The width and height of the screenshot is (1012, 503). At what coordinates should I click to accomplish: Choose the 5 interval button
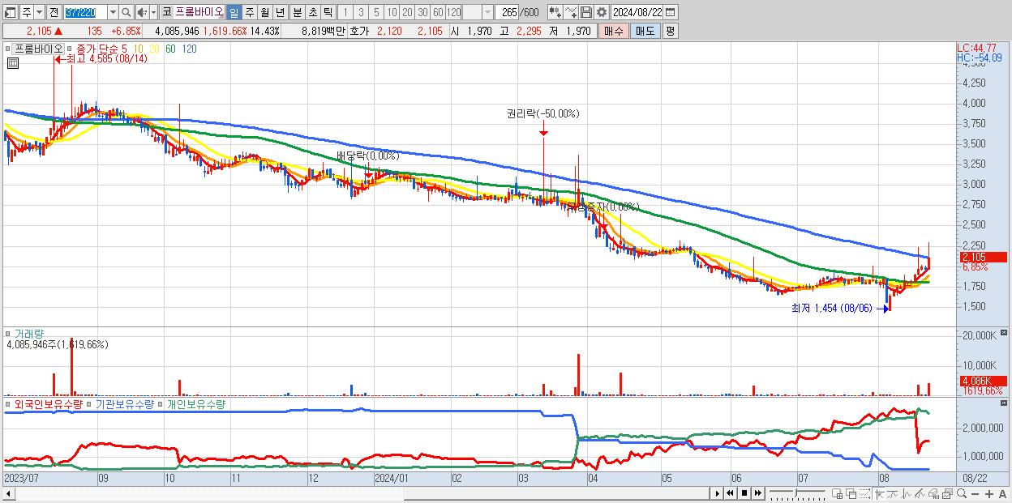click(376, 12)
